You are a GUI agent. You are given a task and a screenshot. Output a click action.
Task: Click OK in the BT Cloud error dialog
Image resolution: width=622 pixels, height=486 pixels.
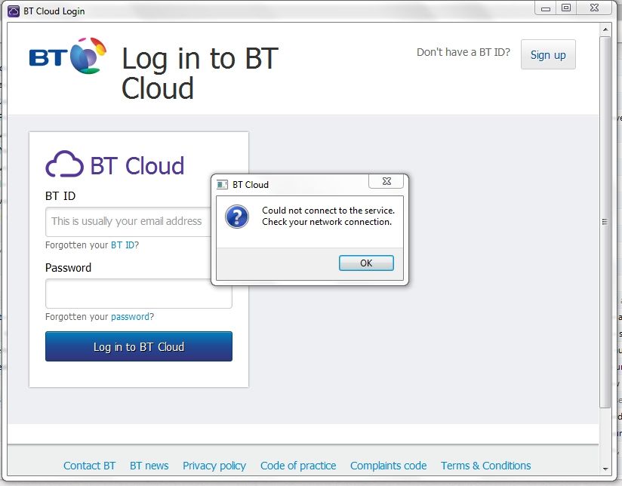[366, 263]
